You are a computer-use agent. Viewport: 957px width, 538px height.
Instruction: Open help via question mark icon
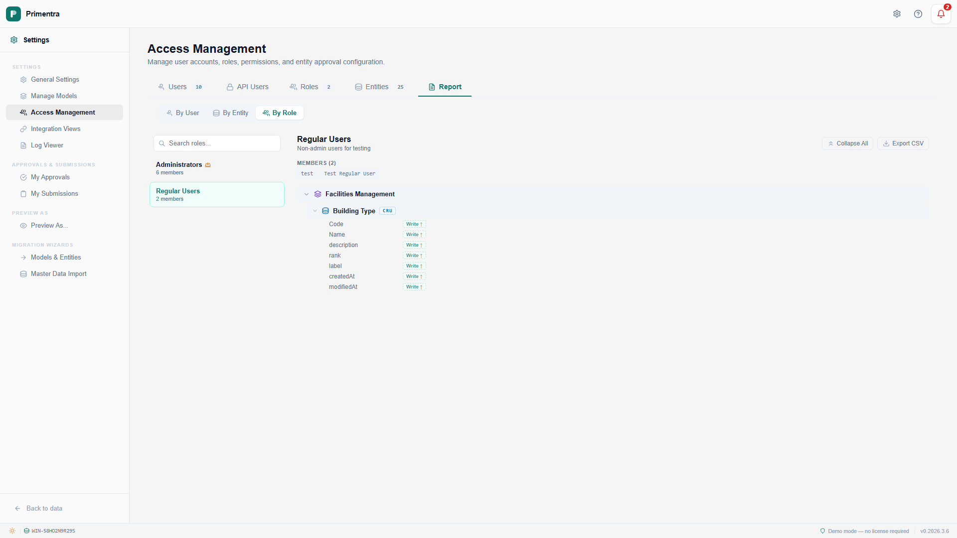click(918, 14)
